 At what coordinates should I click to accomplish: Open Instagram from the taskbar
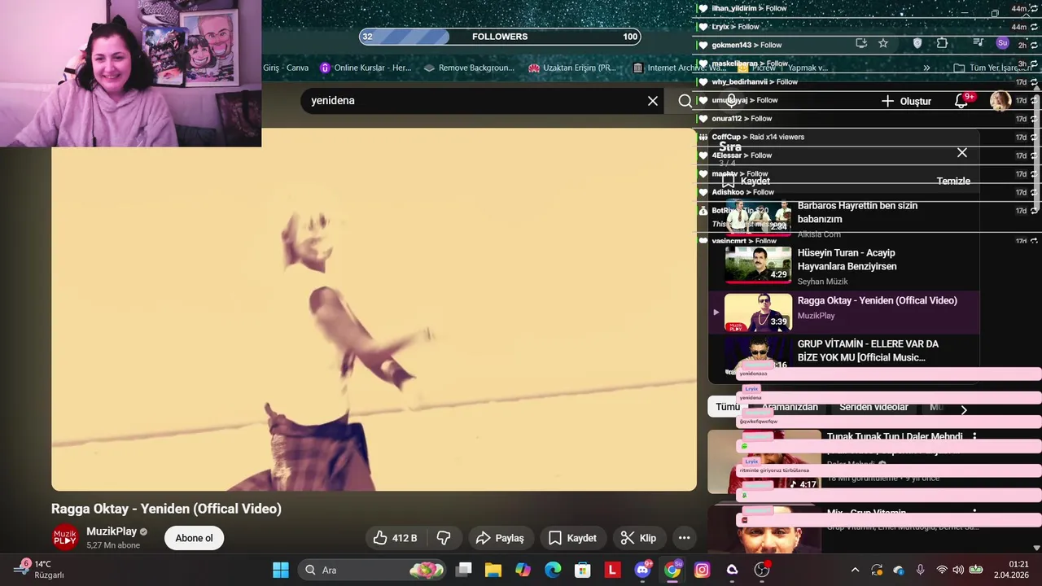(702, 570)
